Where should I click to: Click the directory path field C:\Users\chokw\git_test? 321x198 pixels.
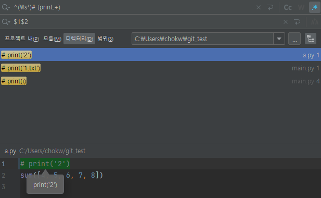[202, 39]
